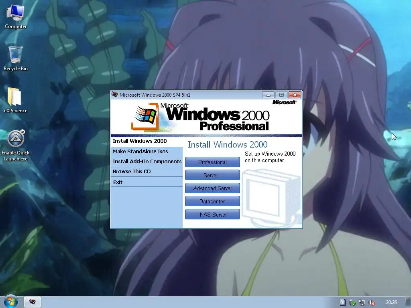This screenshot has width=411, height=308.
Task: Click the 'Set up Windows 2000' description text
Action: (x=270, y=157)
